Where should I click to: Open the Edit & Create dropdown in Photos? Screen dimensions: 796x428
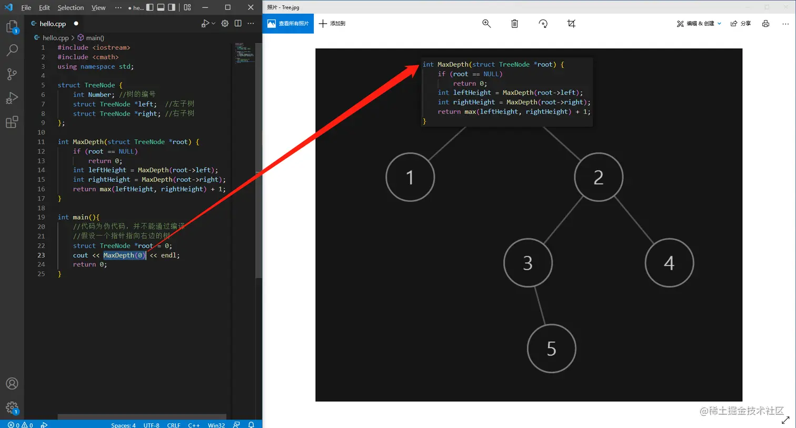[699, 24]
